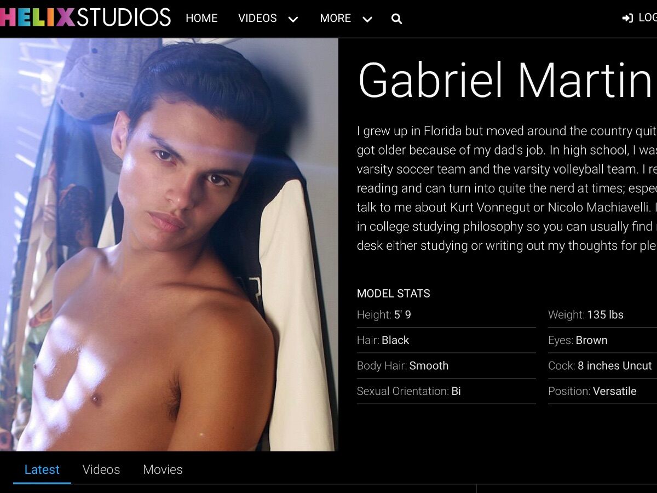657x493 pixels.
Task: Go to the HOME page
Action: [x=201, y=18]
